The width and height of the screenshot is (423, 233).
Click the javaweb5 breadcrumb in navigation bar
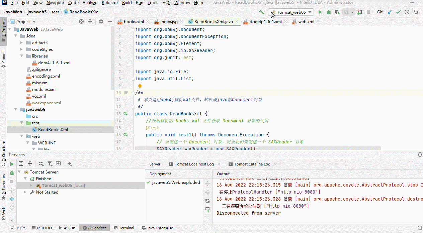point(37,12)
